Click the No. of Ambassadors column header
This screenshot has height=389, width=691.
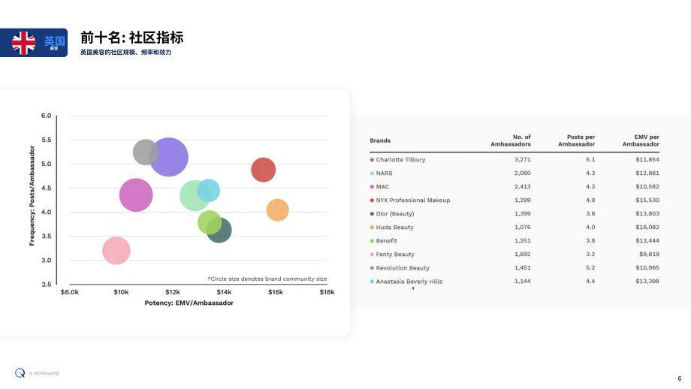coord(511,140)
